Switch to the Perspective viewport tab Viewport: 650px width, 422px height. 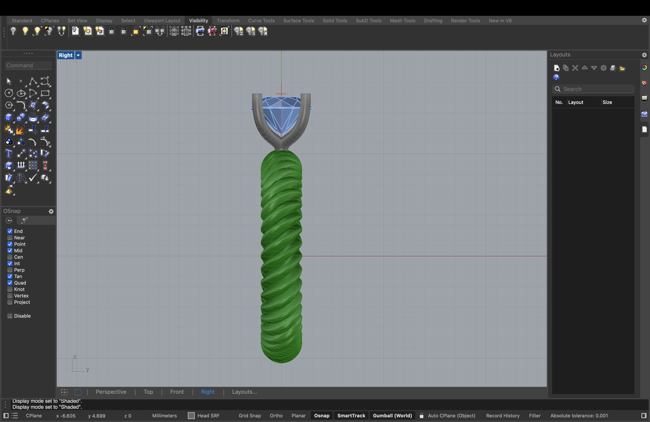(x=111, y=392)
